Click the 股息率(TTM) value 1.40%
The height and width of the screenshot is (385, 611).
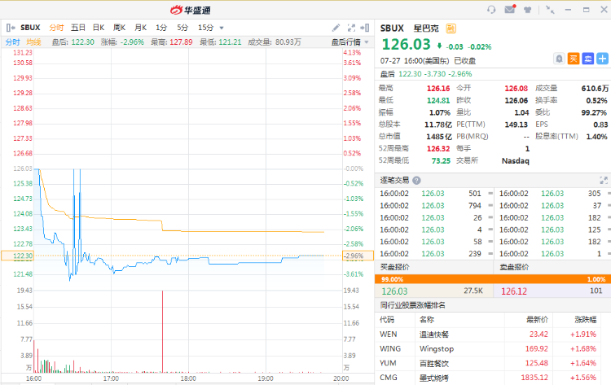(x=596, y=137)
